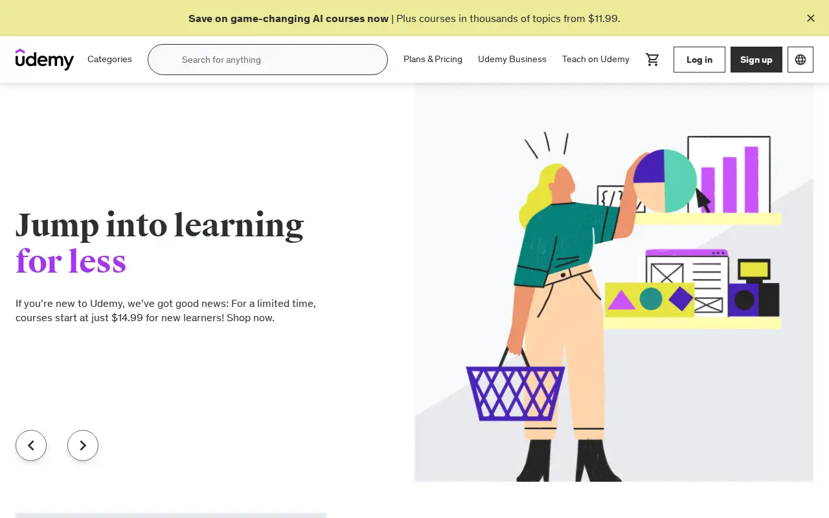Screen dimensions: 829x518
Task: Open the Categories menu
Action: [x=109, y=60]
